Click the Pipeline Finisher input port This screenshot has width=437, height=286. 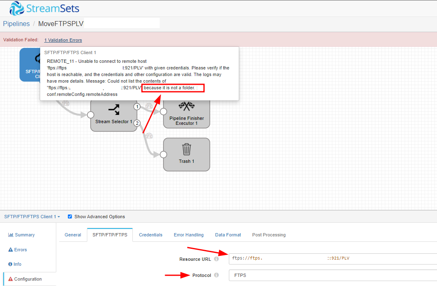point(163,112)
